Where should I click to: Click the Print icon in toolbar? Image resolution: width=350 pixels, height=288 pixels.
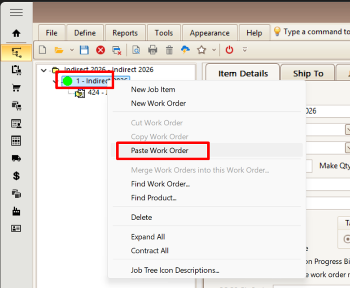[x=153, y=50]
